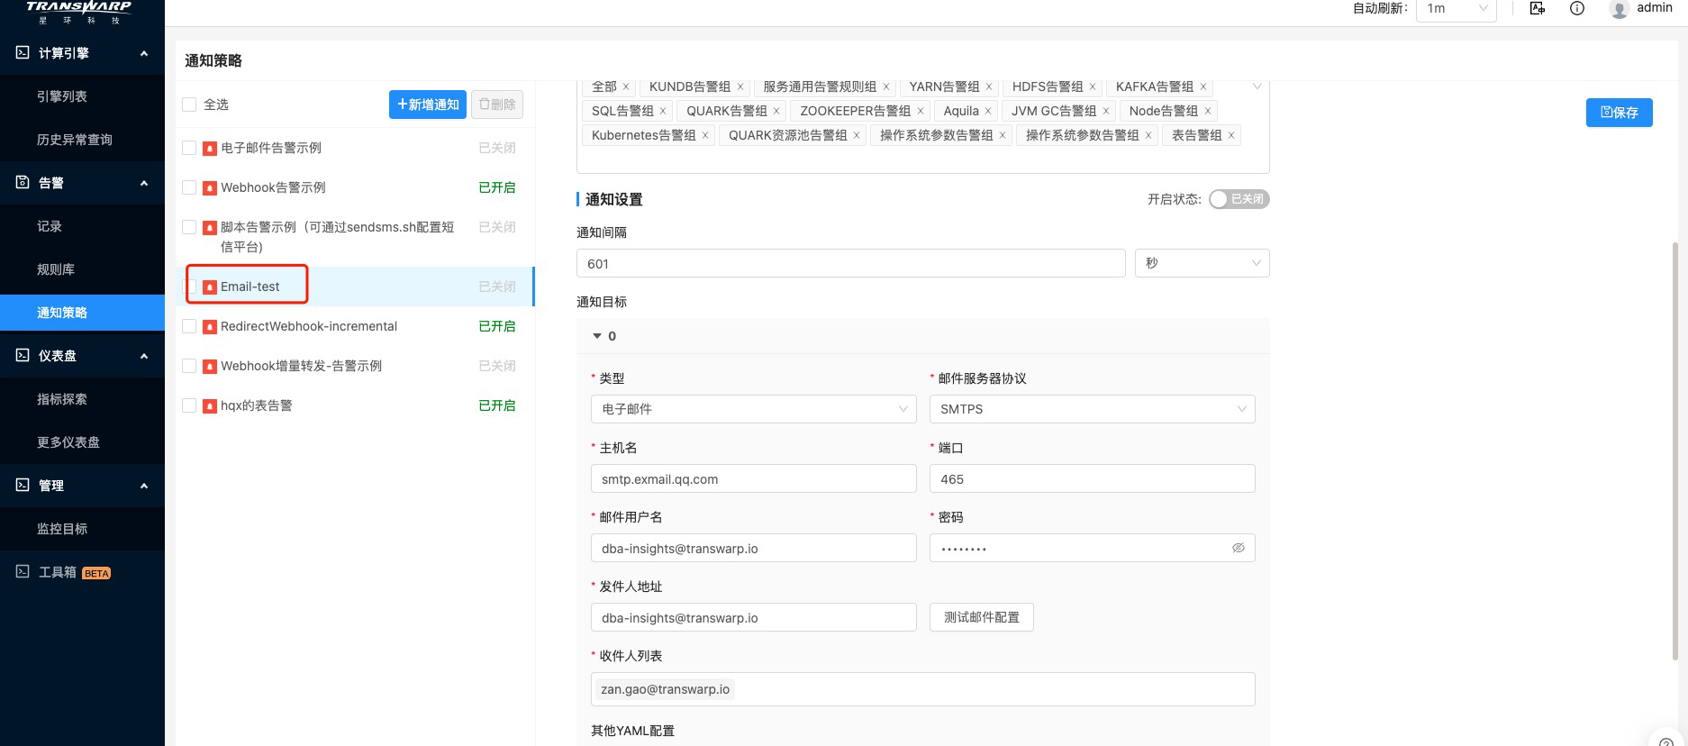The image size is (1688, 746).
Task: Open the 自动刷新 1m dropdown
Action: point(1457,9)
